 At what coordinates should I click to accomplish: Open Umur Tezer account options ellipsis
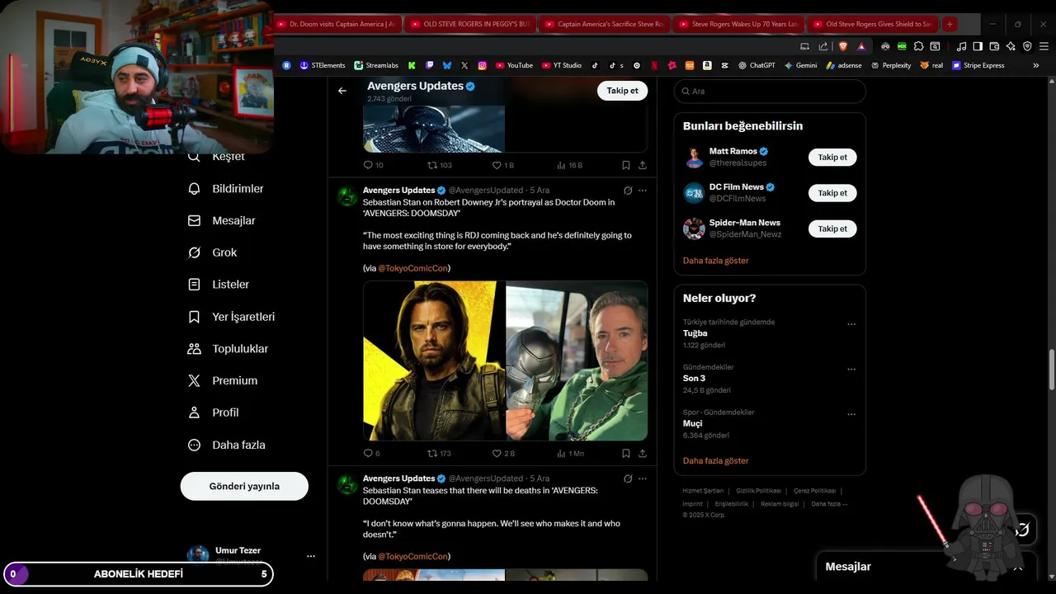coord(310,556)
